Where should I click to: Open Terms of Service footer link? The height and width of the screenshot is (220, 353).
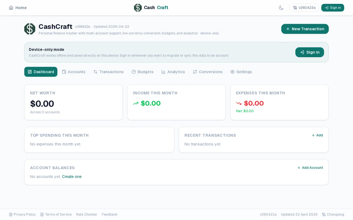pos(56,214)
